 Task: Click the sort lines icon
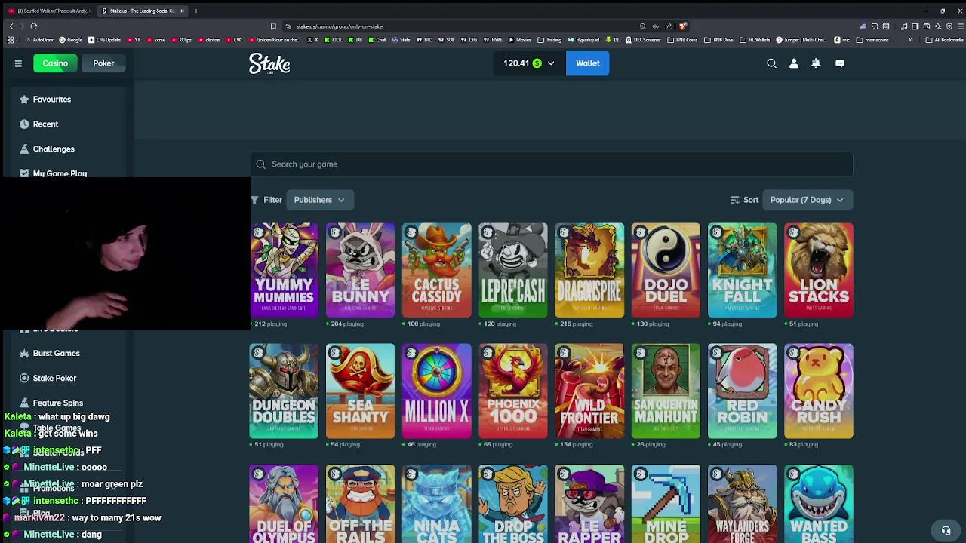(x=735, y=200)
